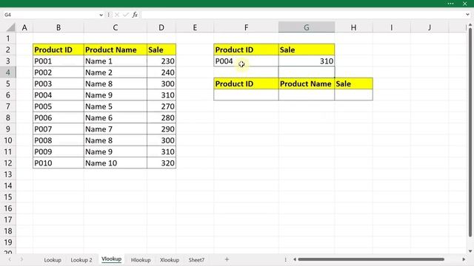Click cell with sale value 290

[161, 129]
